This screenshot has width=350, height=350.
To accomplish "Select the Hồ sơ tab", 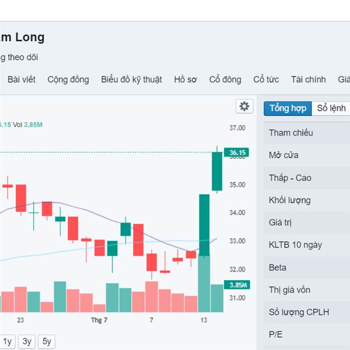I will (185, 80).
